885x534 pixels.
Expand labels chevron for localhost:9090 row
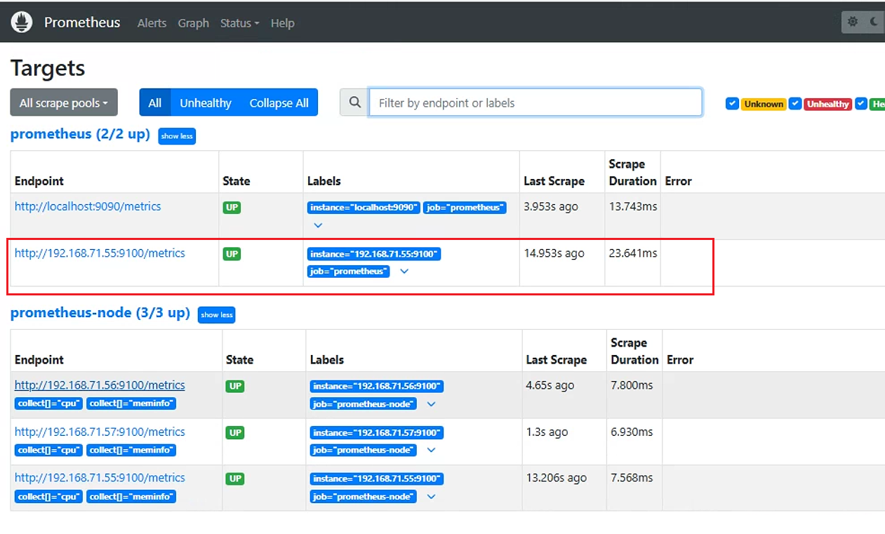point(318,225)
